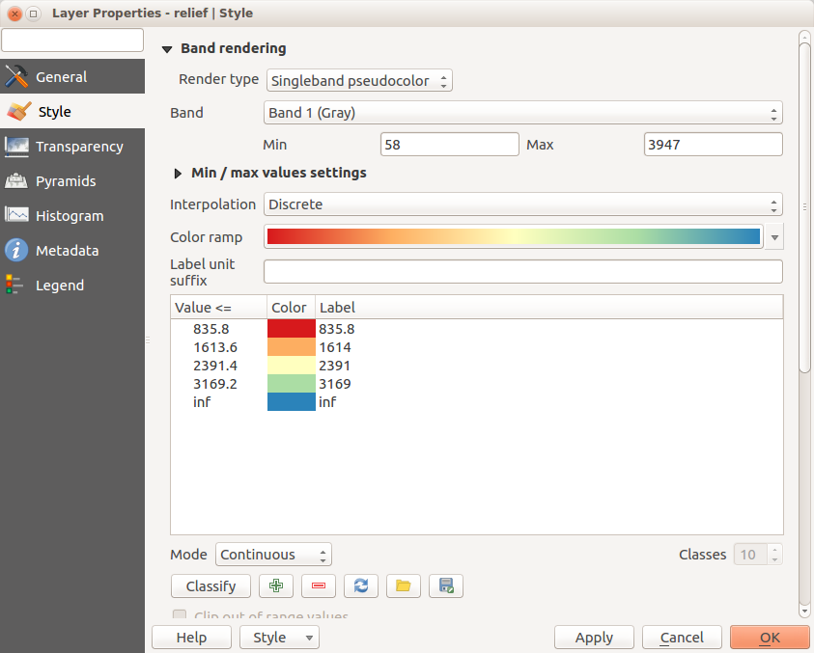Open the Legend settings page
Image resolution: width=814 pixels, height=653 pixels.
58,285
